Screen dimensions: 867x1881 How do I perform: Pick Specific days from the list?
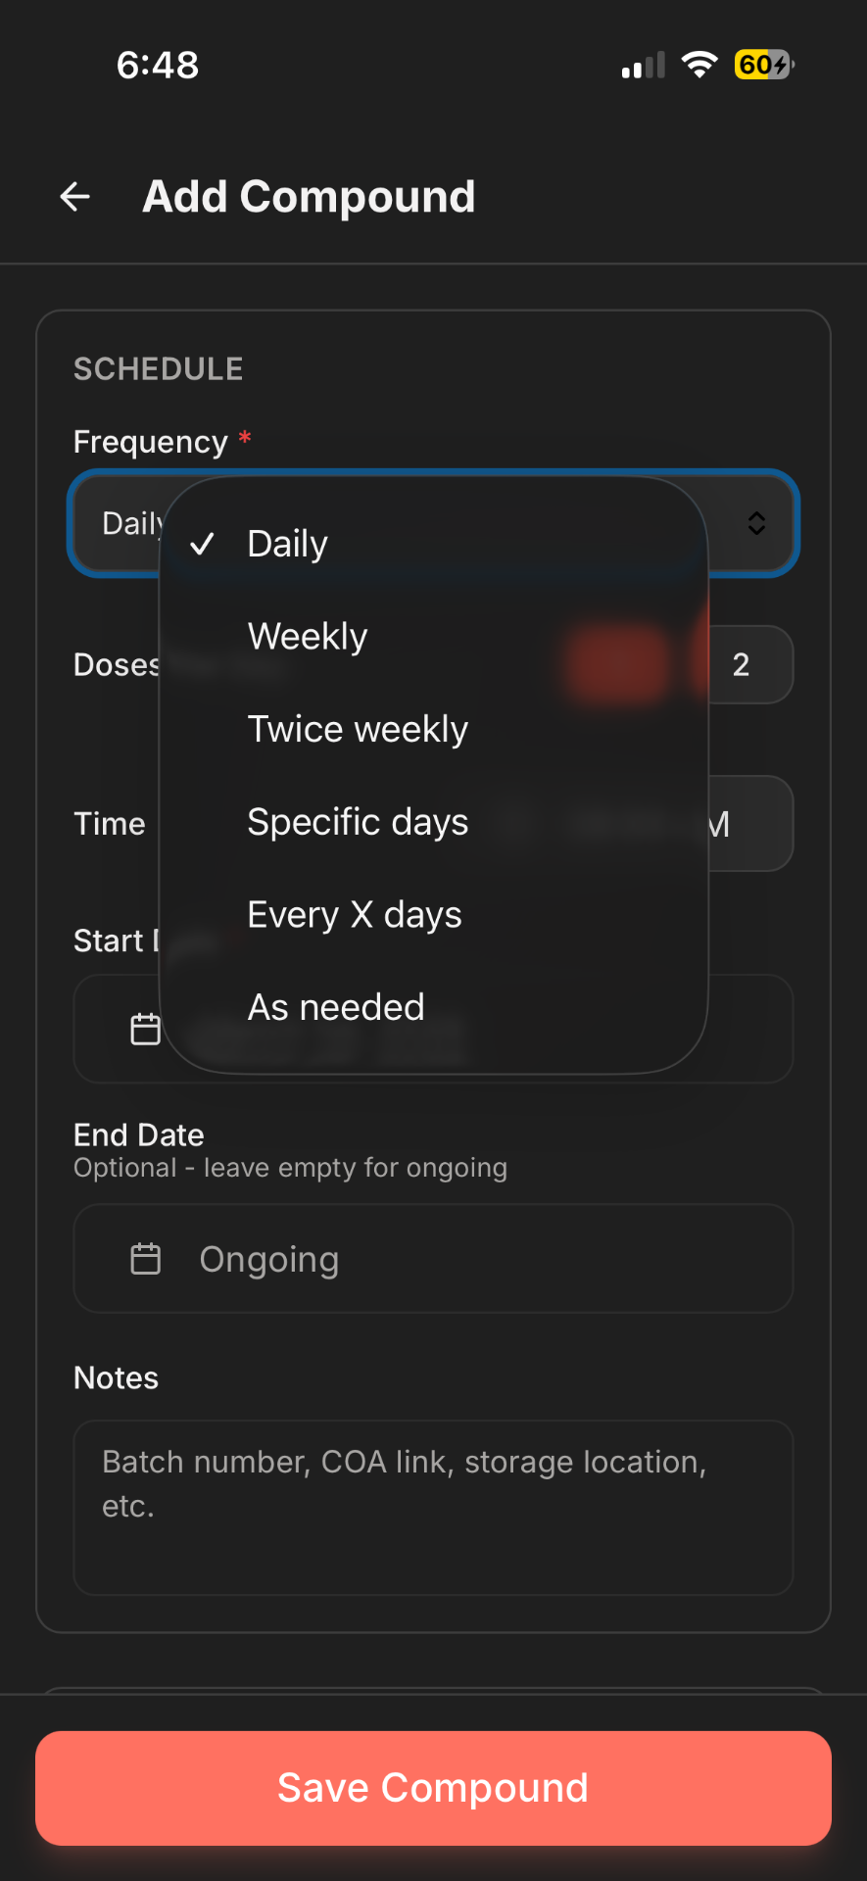(358, 823)
